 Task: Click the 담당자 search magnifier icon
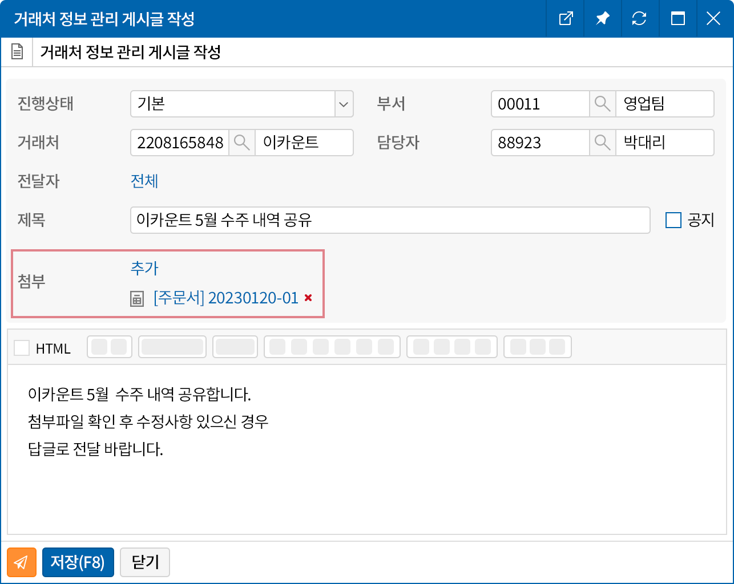(602, 143)
